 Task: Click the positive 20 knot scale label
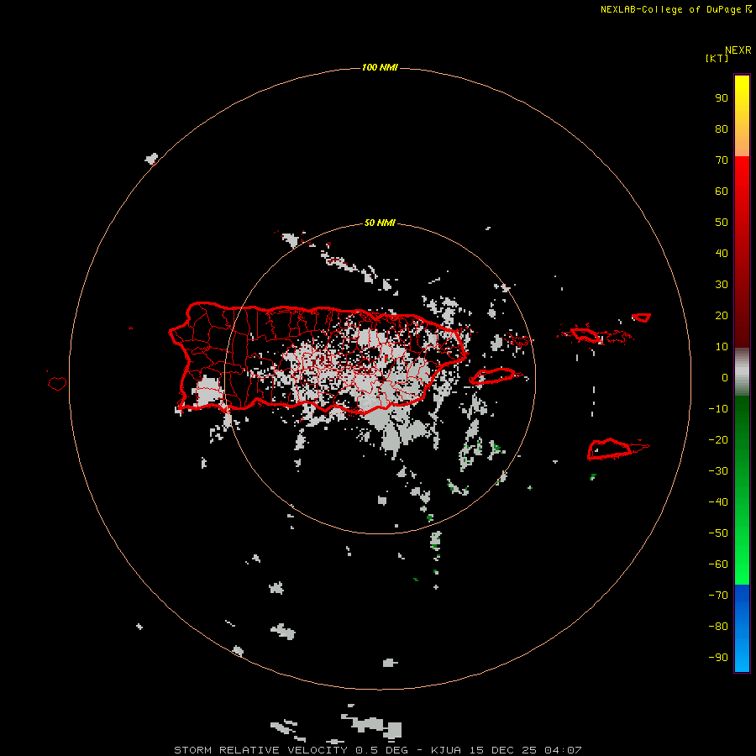pos(722,316)
